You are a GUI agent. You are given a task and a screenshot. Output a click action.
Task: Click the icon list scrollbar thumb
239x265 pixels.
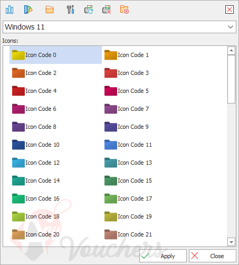point(231,79)
